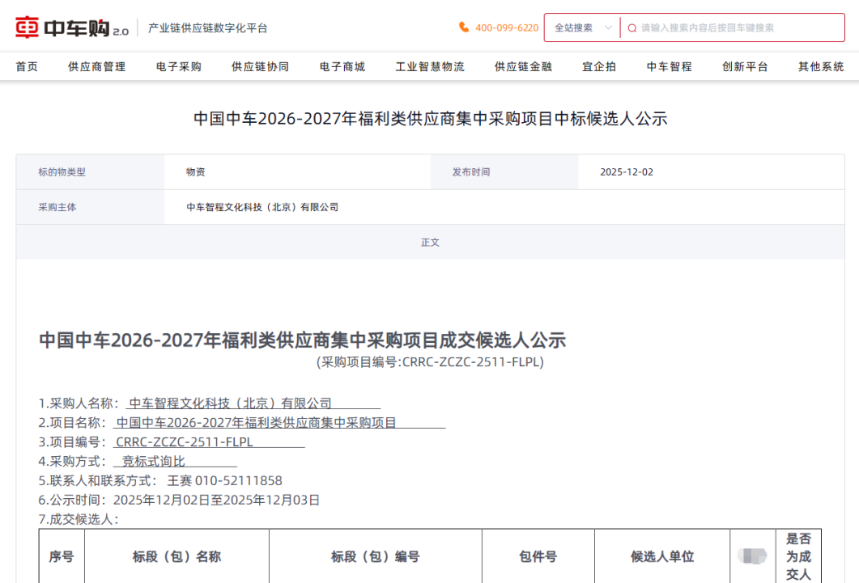
Task: Open 电子采购 menu
Action: [x=179, y=67]
